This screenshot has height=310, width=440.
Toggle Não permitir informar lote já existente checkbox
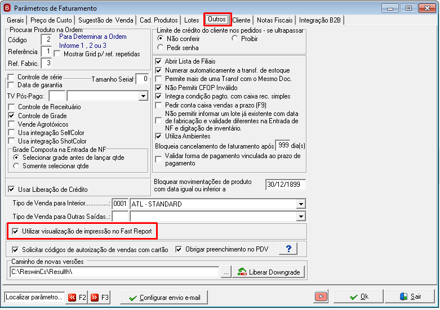pos(158,121)
